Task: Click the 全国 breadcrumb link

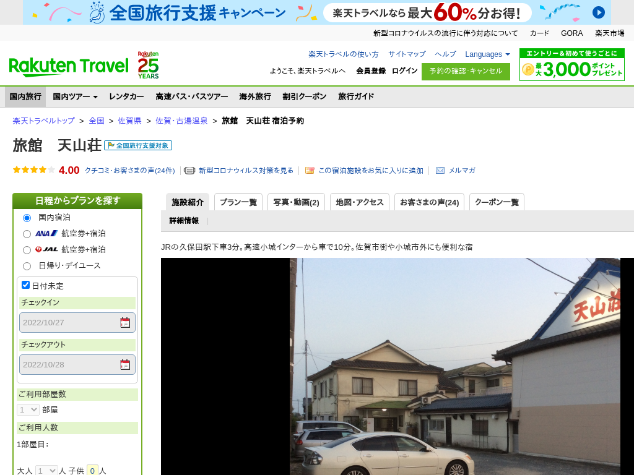Action: point(97,121)
